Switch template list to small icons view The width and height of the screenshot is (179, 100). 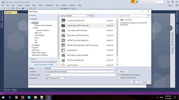tap(89, 16)
